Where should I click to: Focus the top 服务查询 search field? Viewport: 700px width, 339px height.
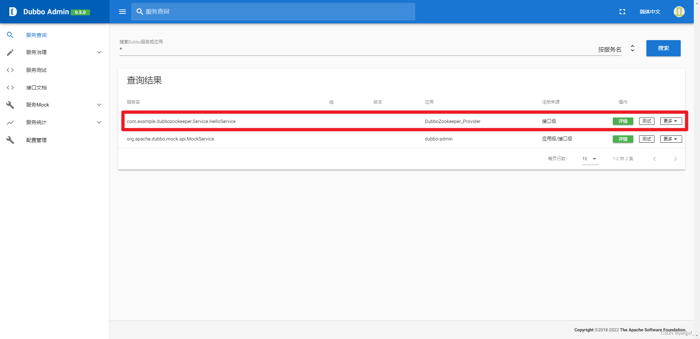(x=273, y=12)
